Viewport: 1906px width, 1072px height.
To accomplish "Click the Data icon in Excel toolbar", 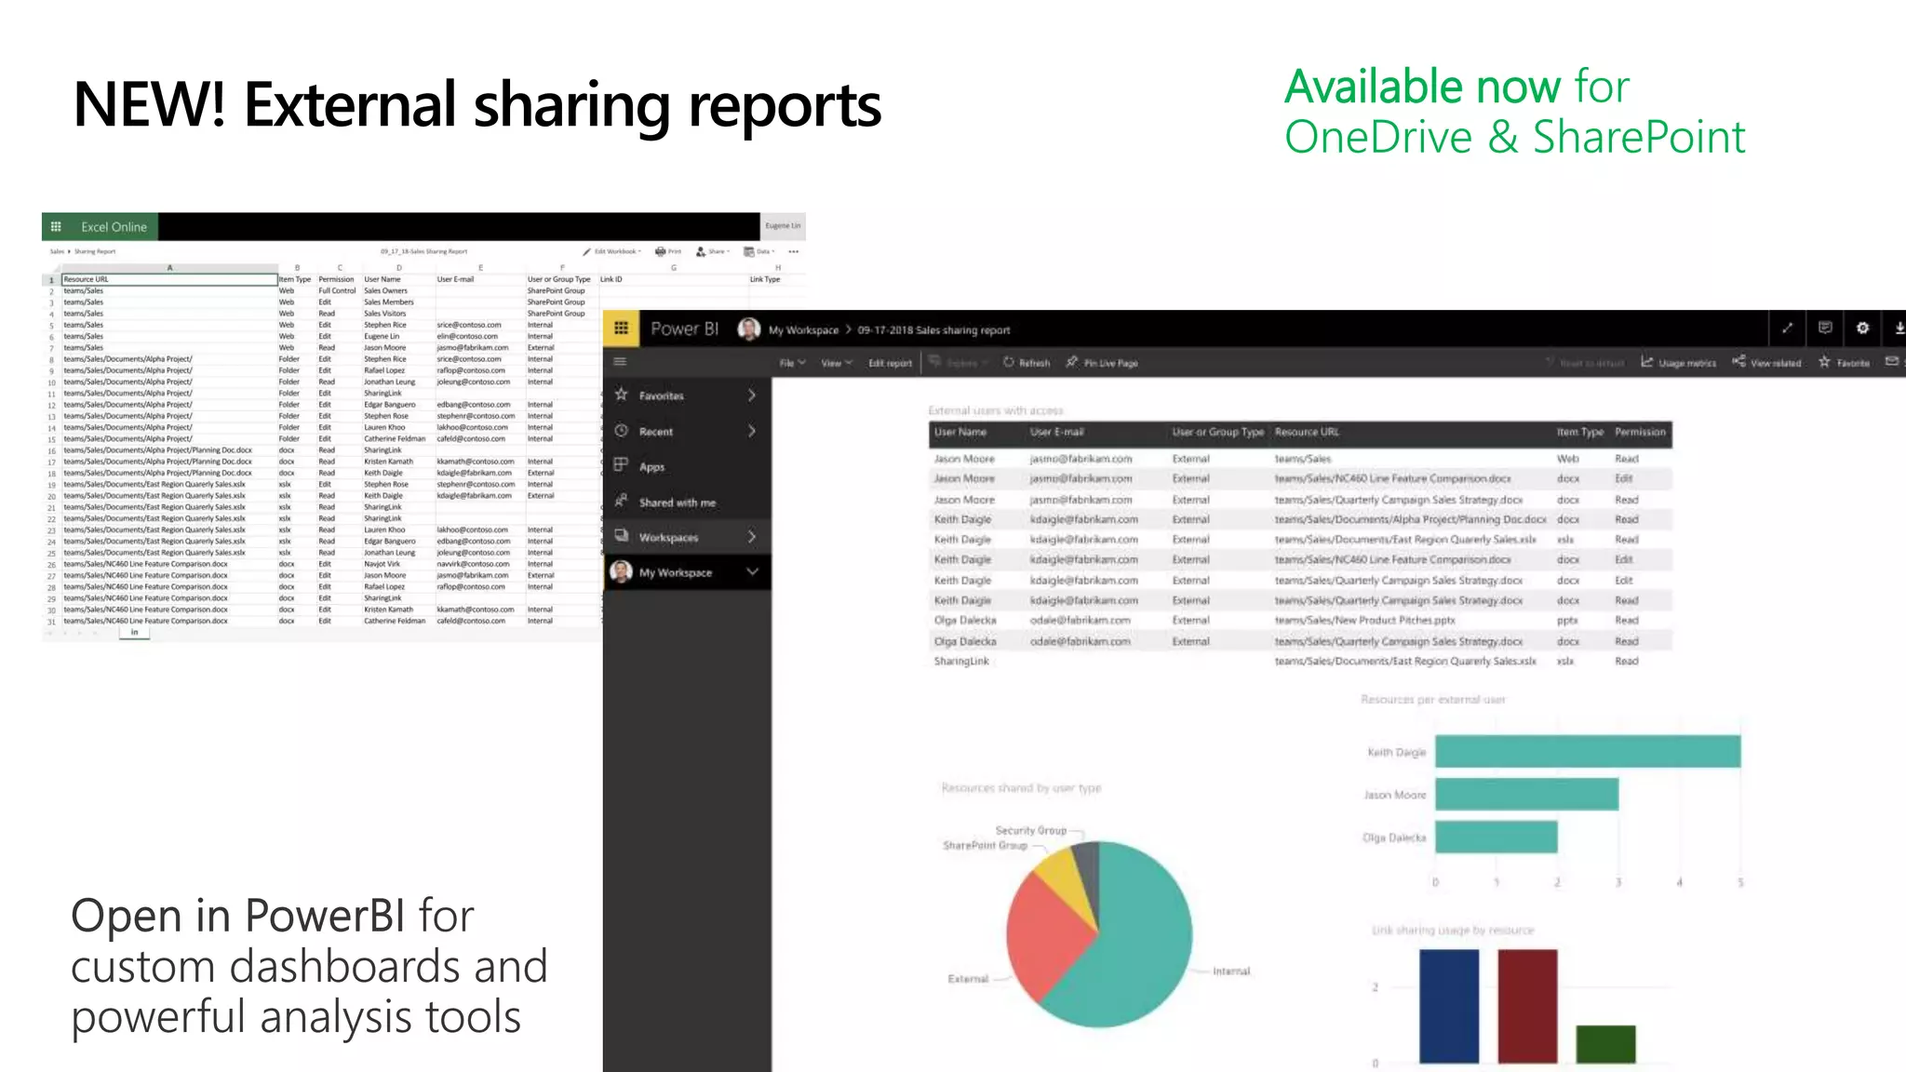I will click(x=748, y=251).
